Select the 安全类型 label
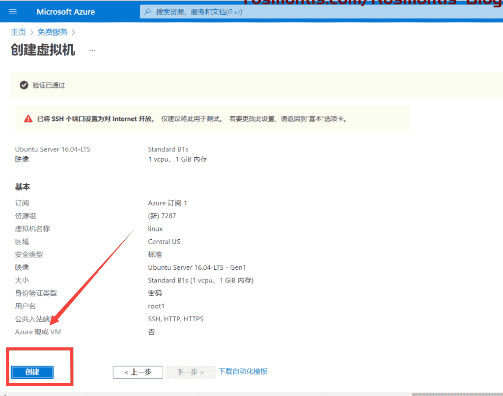503x396 pixels. click(x=29, y=255)
